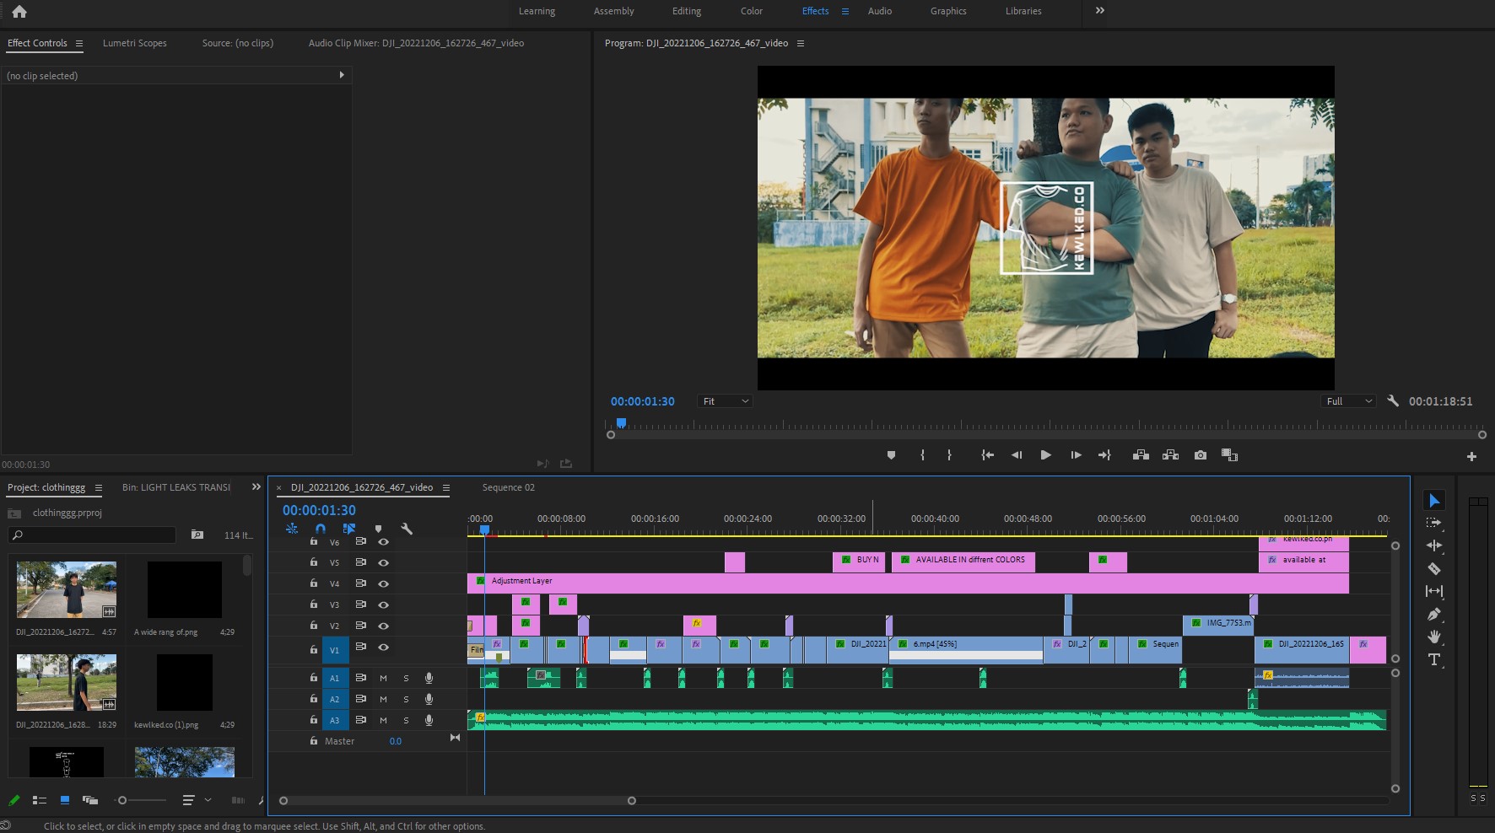Screen dimensions: 1495x833
Task: Switch to the Color workspace
Action: pyautogui.click(x=751, y=11)
